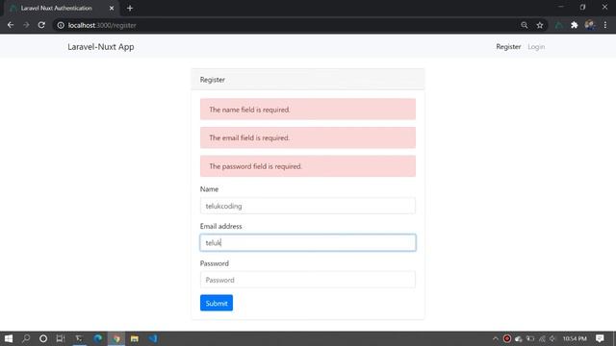
Task: Click the green extension icon next to the star
Action: pos(558,25)
